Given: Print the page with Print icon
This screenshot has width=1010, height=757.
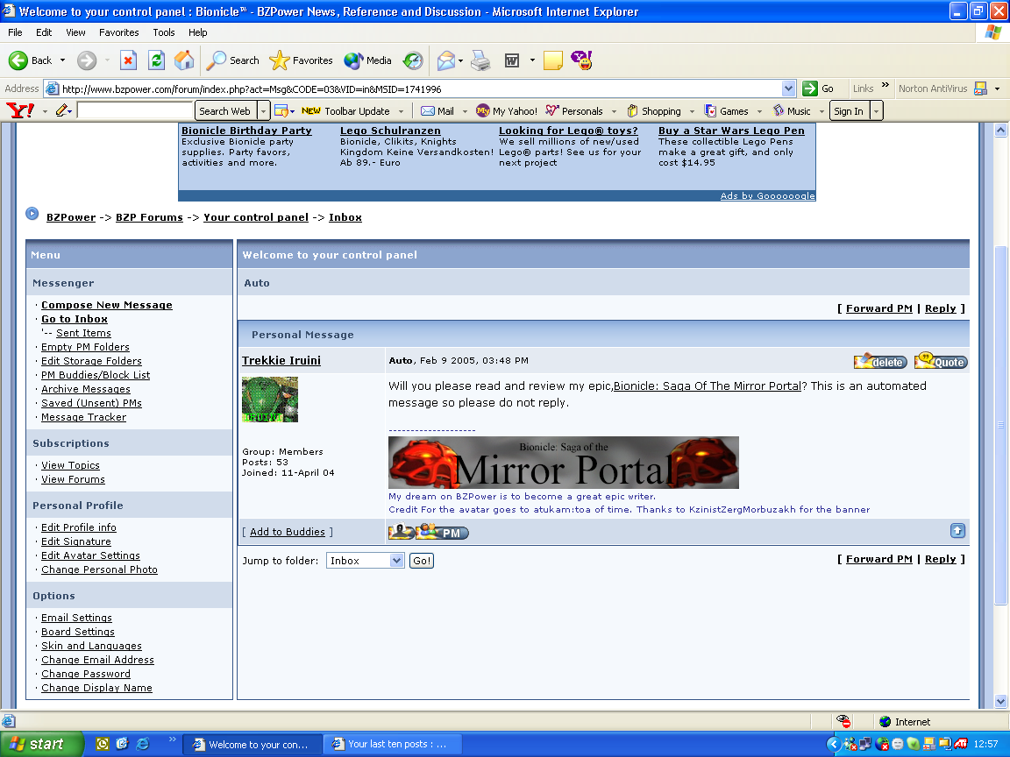Looking at the screenshot, I should pos(480,60).
